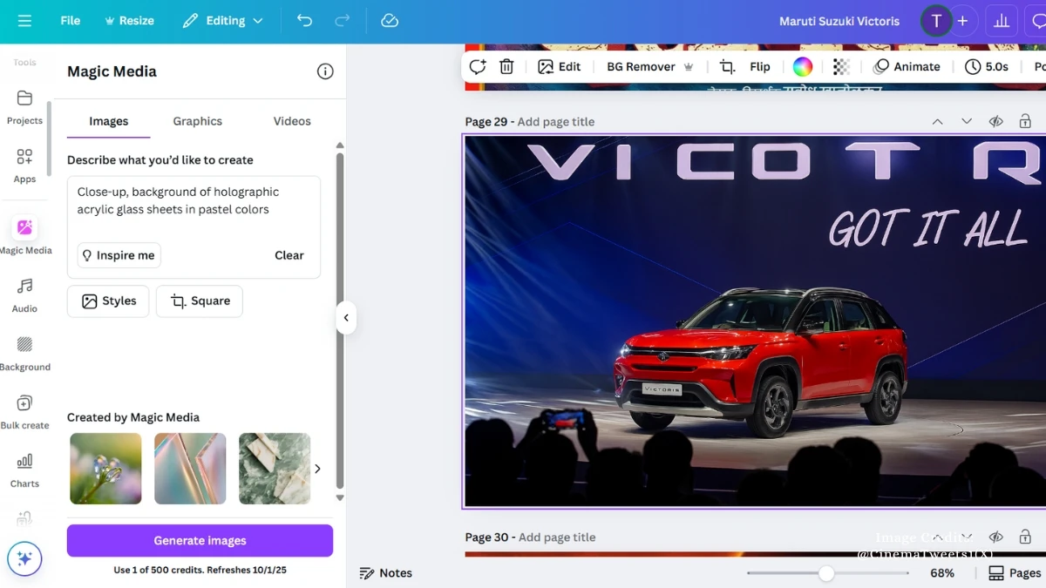Screen dimensions: 1046x588
Task: Open Background in the sidebar
Action: pyautogui.click(x=24, y=353)
